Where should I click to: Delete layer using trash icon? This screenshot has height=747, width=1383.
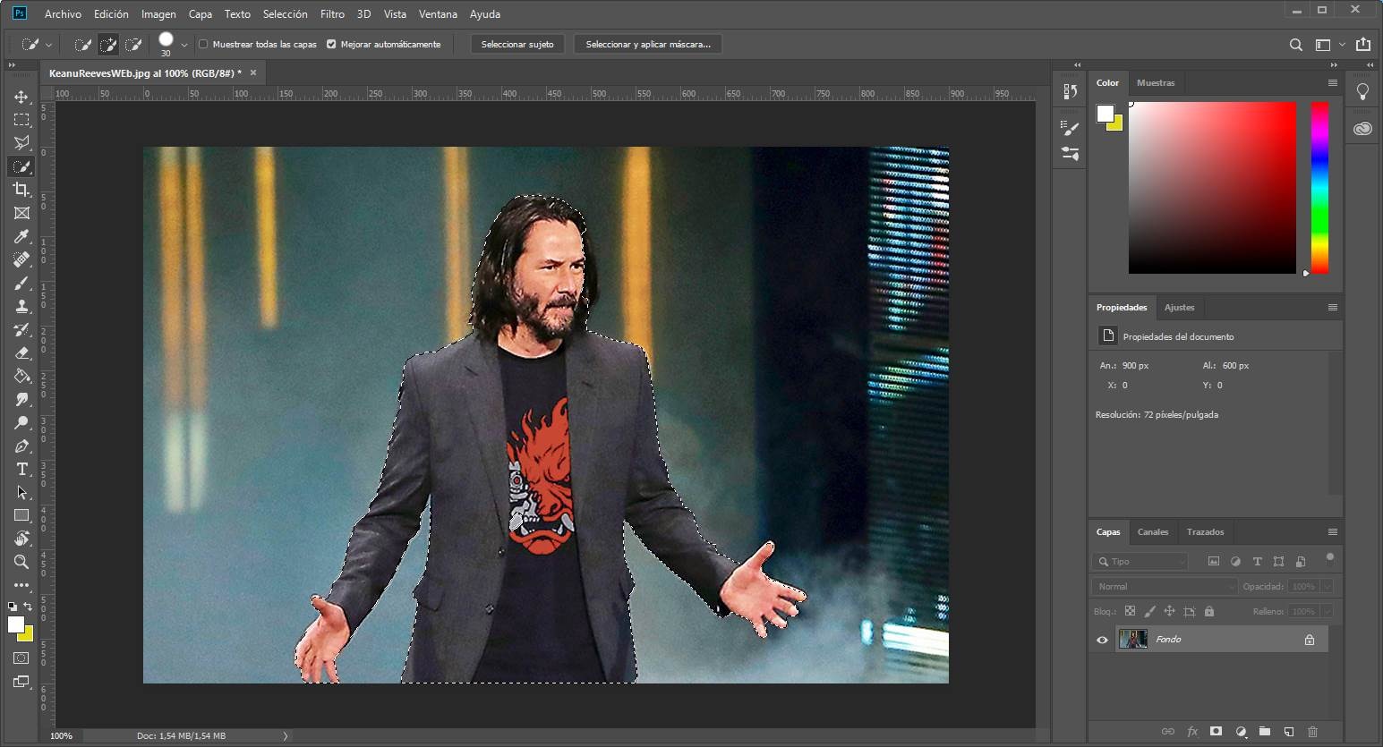coord(1313,732)
